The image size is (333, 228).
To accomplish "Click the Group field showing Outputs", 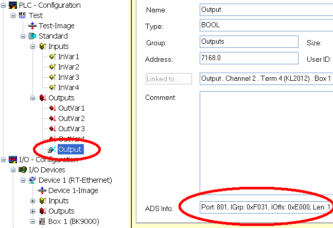I will [x=249, y=42].
